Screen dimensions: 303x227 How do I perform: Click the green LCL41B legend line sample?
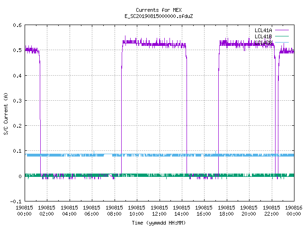pyautogui.click(x=282, y=36)
